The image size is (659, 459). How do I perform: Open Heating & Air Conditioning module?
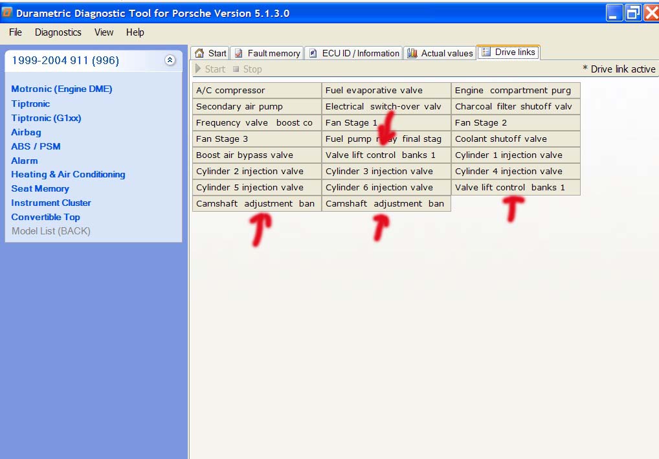[x=68, y=174]
